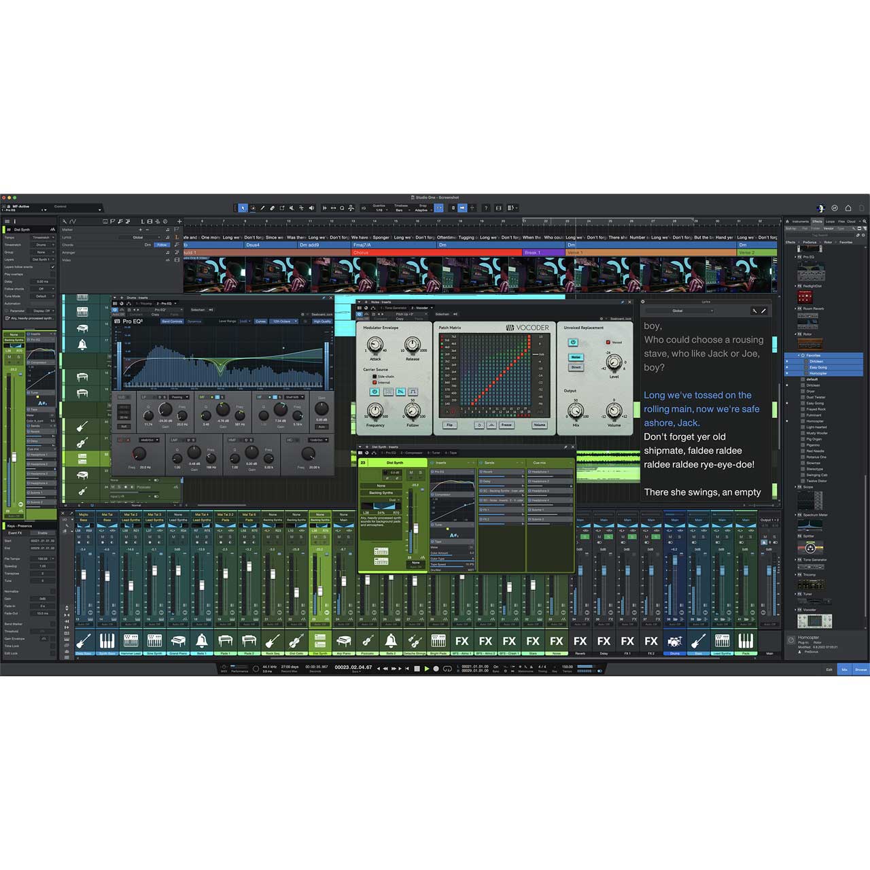Open the question mark help icon
The image size is (870, 870).
pyautogui.click(x=486, y=207)
